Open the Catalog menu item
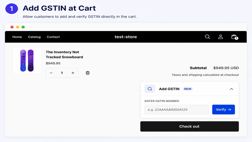 34,37
